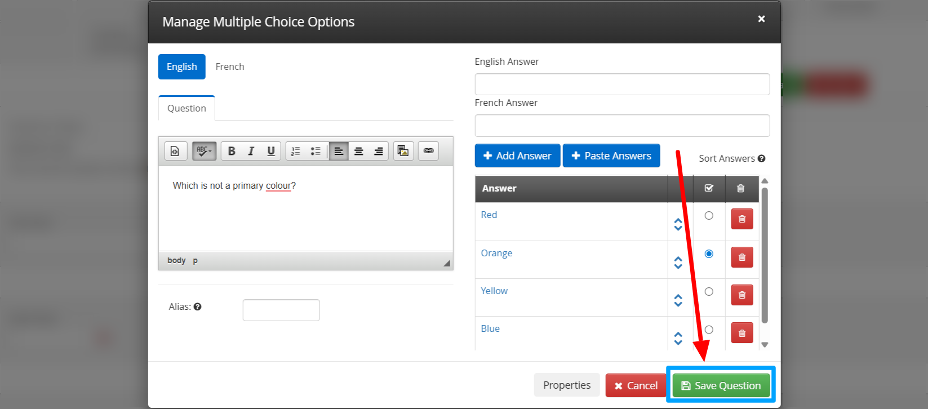Delete the Orange answer
Image resolution: width=928 pixels, height=409 pixels.
pyautogui.click(x=741, y=257)
